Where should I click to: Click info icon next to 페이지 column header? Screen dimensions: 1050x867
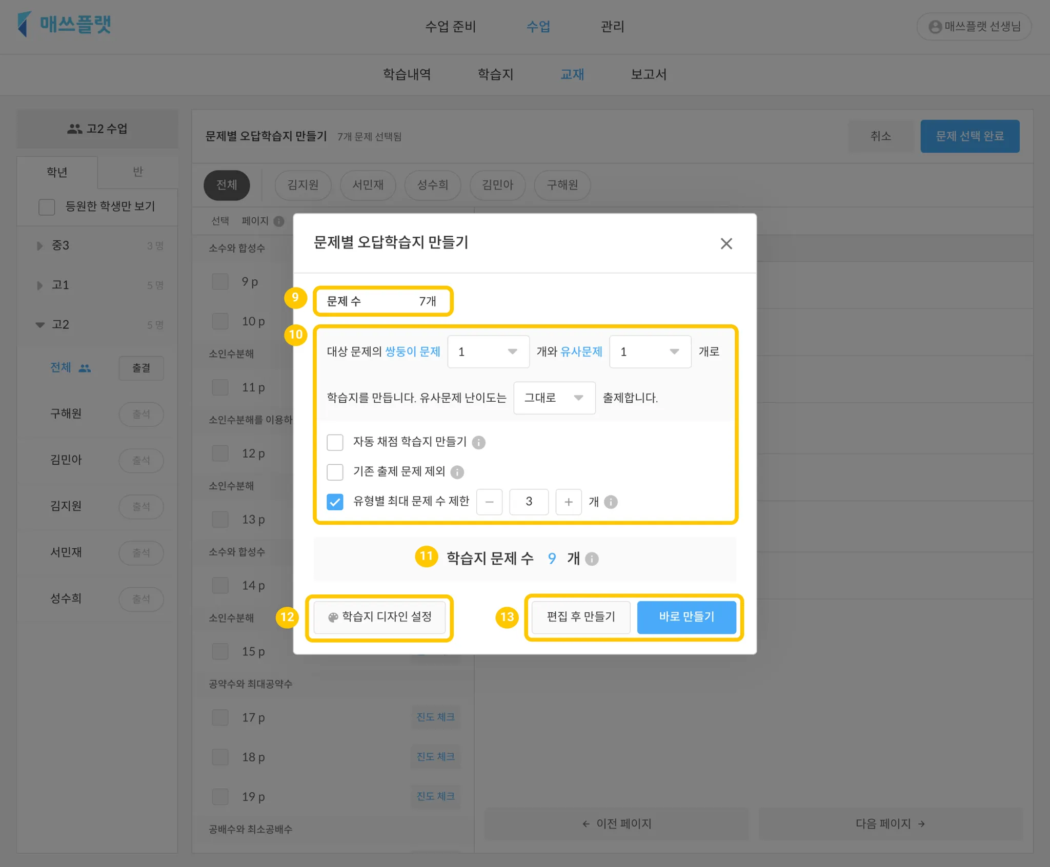tap(279, 221)
